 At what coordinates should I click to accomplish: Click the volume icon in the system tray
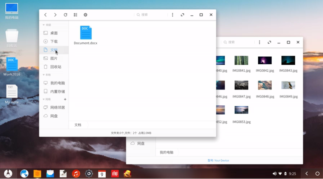tap(274, 174)
